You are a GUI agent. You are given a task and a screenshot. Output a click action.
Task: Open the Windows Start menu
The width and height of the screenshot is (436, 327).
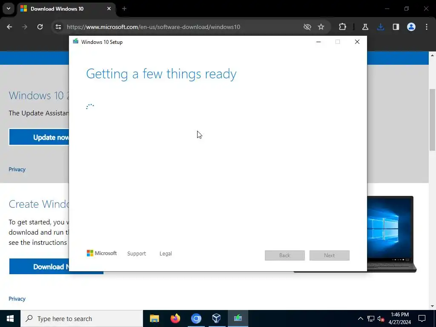click(x=10, y=318)
